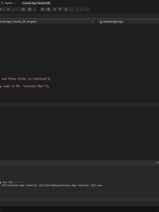Click the Main method cube icon

[x=100, y=22]
